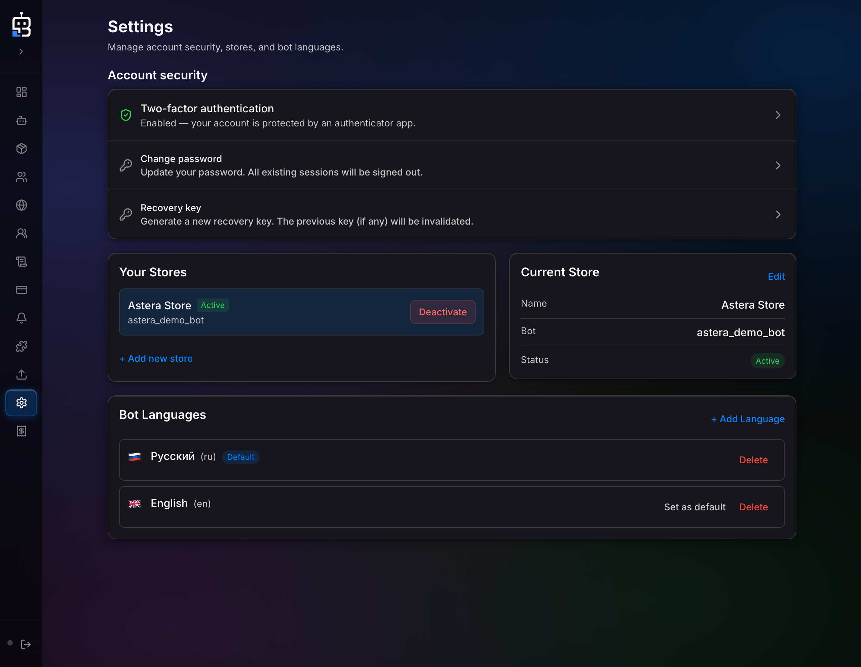The height and width of the screenshot is (667, 861).
Task: Open the notifications bell icon
Action: (21, 318)
